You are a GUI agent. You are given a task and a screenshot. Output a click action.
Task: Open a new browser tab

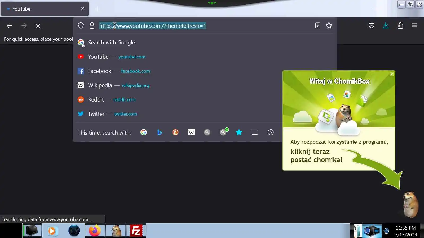tap(98, 9)
